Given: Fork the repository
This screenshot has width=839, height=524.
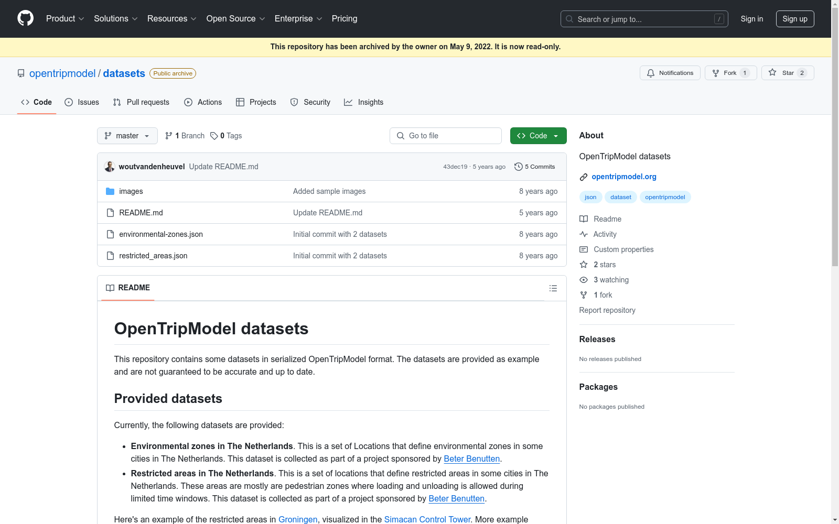Looking at the screenshot, I should (x=731, y=73).
